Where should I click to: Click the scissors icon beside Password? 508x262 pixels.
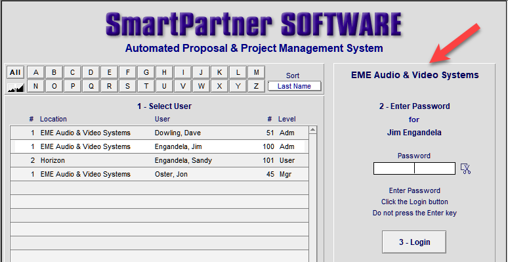coord(465,169)
